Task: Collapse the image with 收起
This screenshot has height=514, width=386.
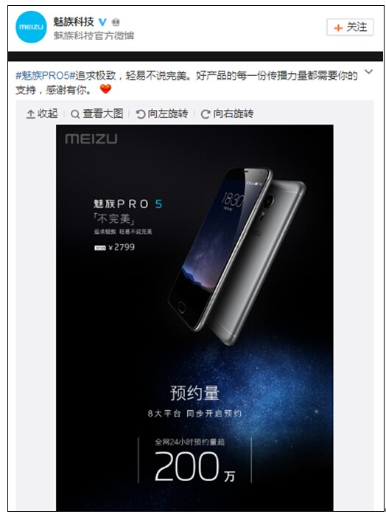Action: [x=42, y=114]
